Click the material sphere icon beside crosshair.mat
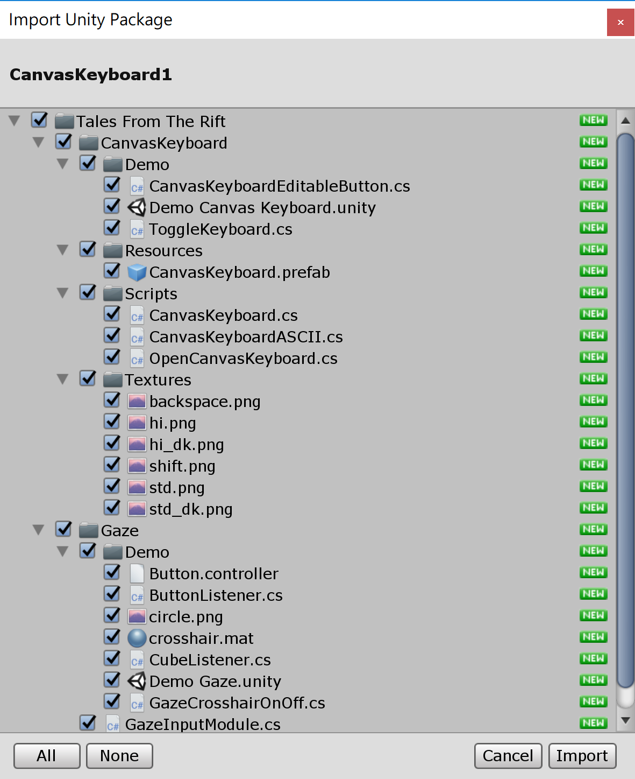This screenshot has width=635, height=779. pos(137,637)
